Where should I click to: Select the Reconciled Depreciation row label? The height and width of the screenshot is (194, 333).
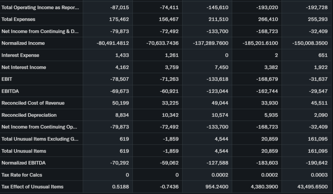pos(29,115)
